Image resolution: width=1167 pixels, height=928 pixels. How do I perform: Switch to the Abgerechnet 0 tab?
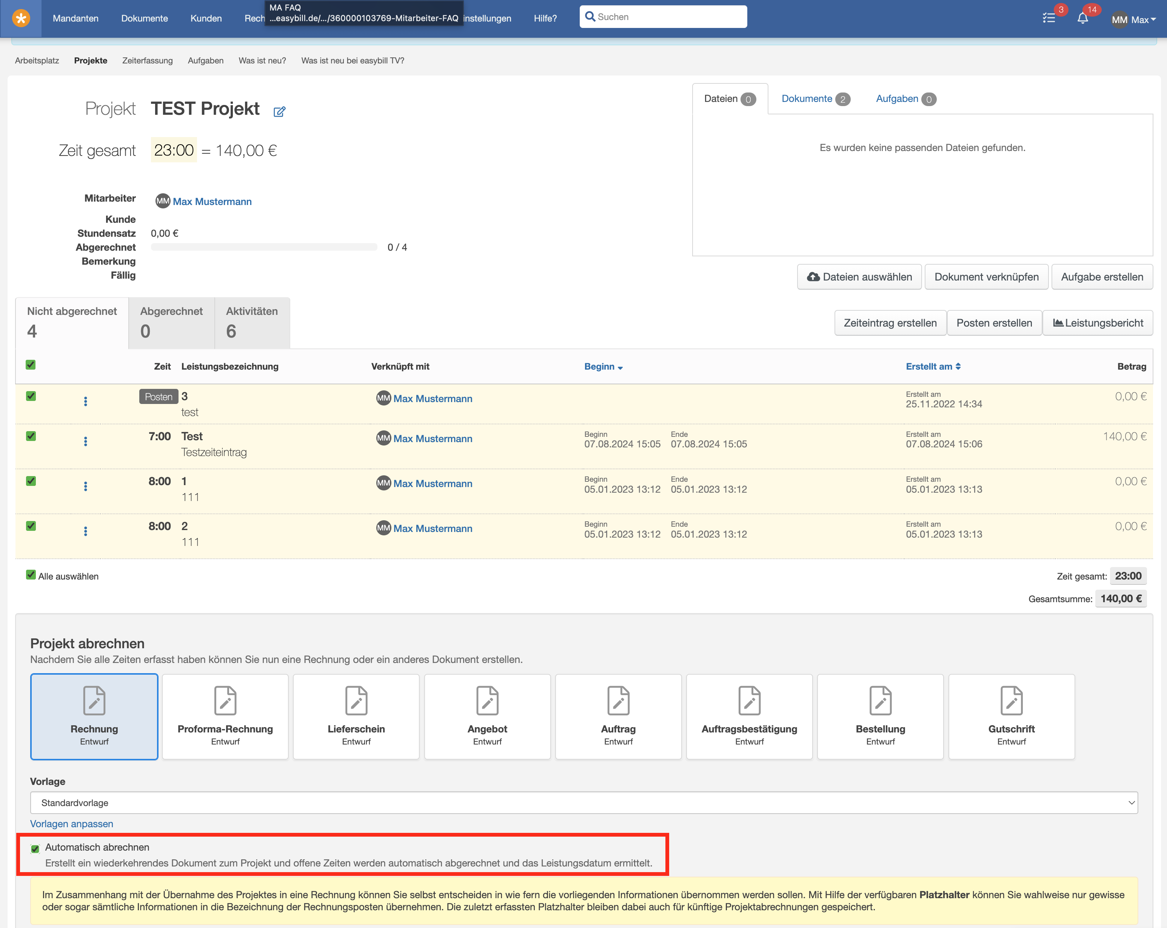[x=172, y=323]
